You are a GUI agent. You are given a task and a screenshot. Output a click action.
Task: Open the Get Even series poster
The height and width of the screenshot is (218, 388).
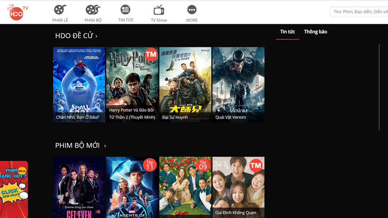coord(79,187)
